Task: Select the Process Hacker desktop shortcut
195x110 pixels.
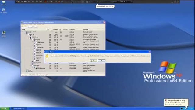Action: [x=4, y=34]
